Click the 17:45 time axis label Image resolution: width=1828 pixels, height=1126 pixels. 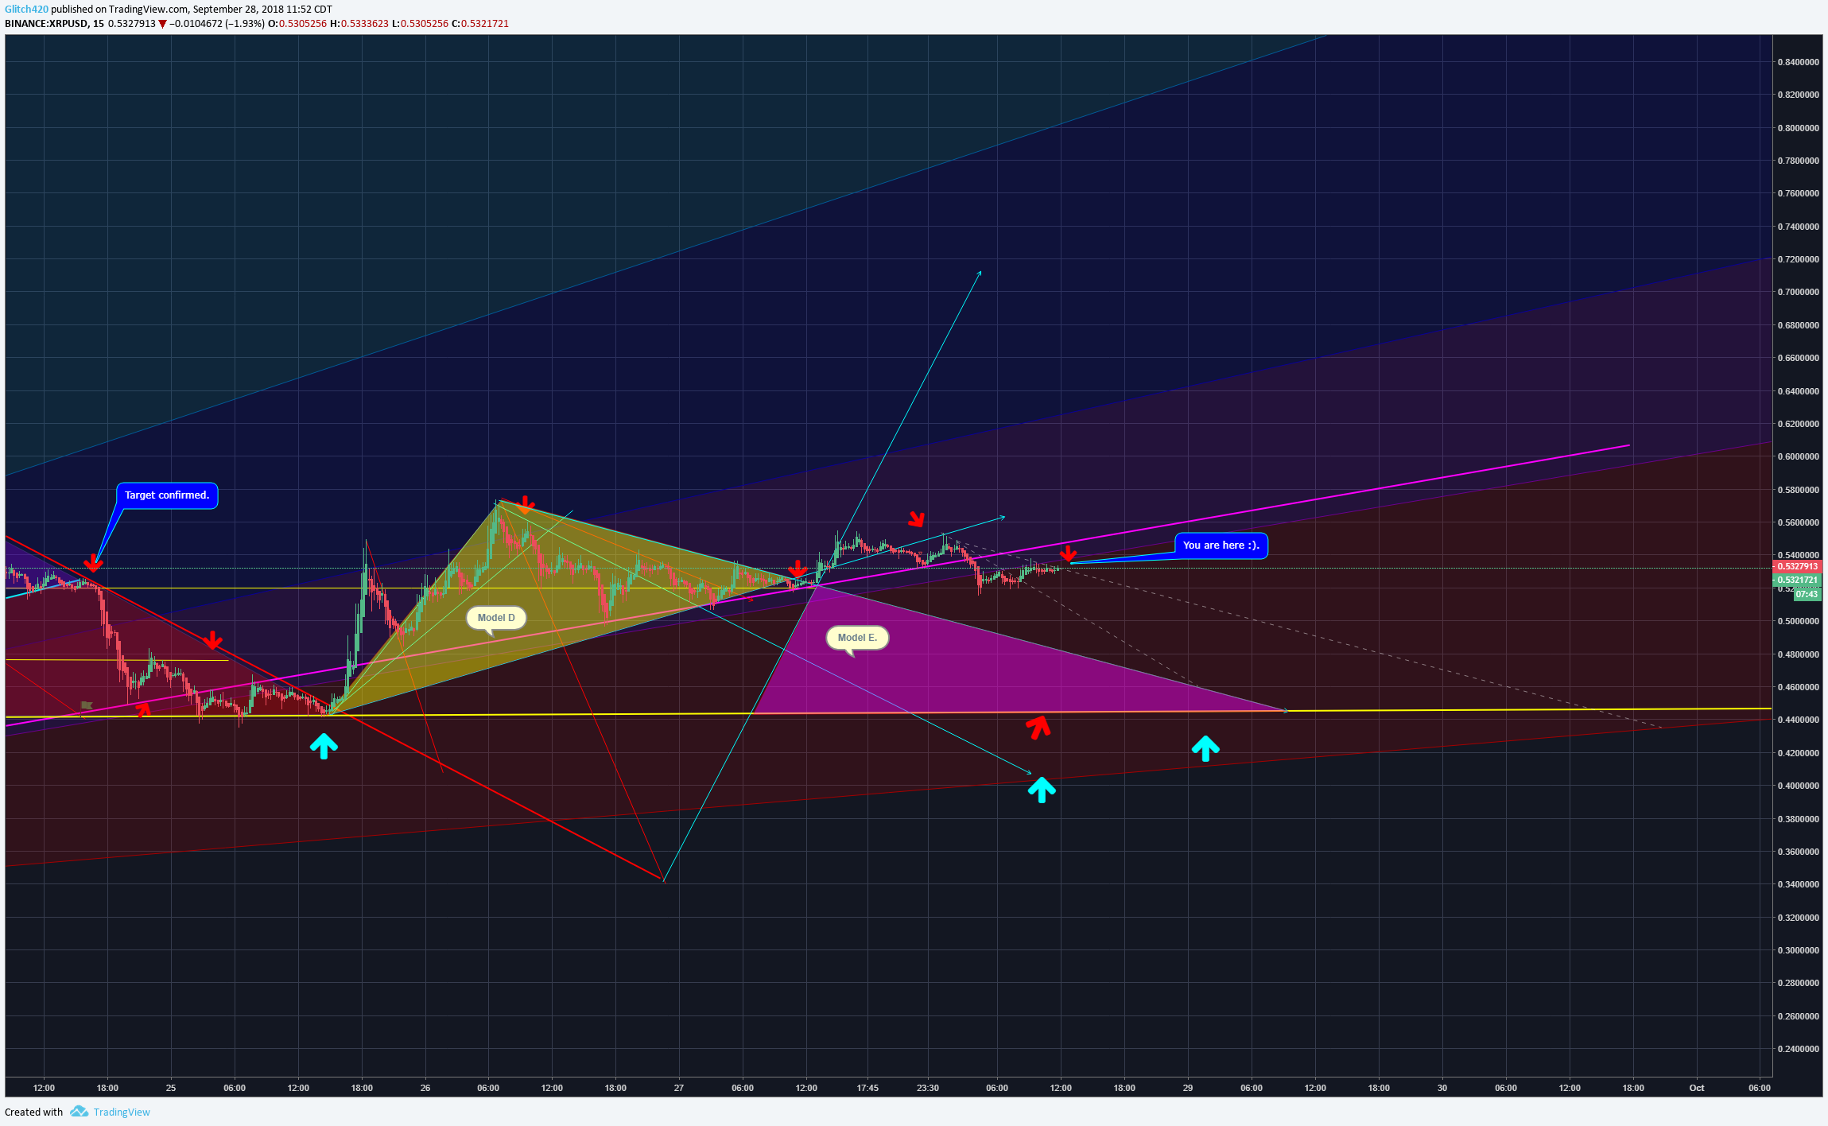tap(867, 1088)
